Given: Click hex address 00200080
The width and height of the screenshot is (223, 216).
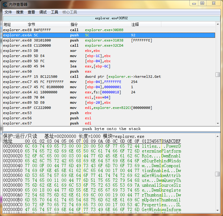Looking at the screenshot, I should pos(13,185).
